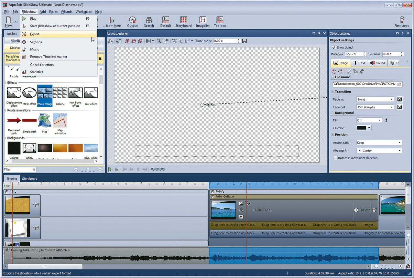Choose Export from the Slideshow menu

pos(35,34)
